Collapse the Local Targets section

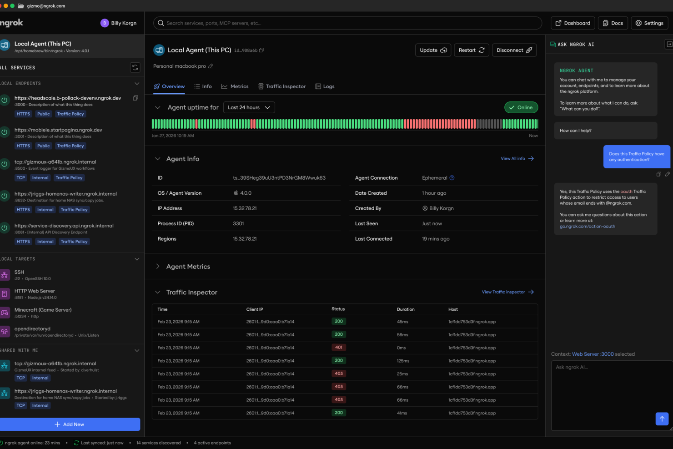point(137,259)
